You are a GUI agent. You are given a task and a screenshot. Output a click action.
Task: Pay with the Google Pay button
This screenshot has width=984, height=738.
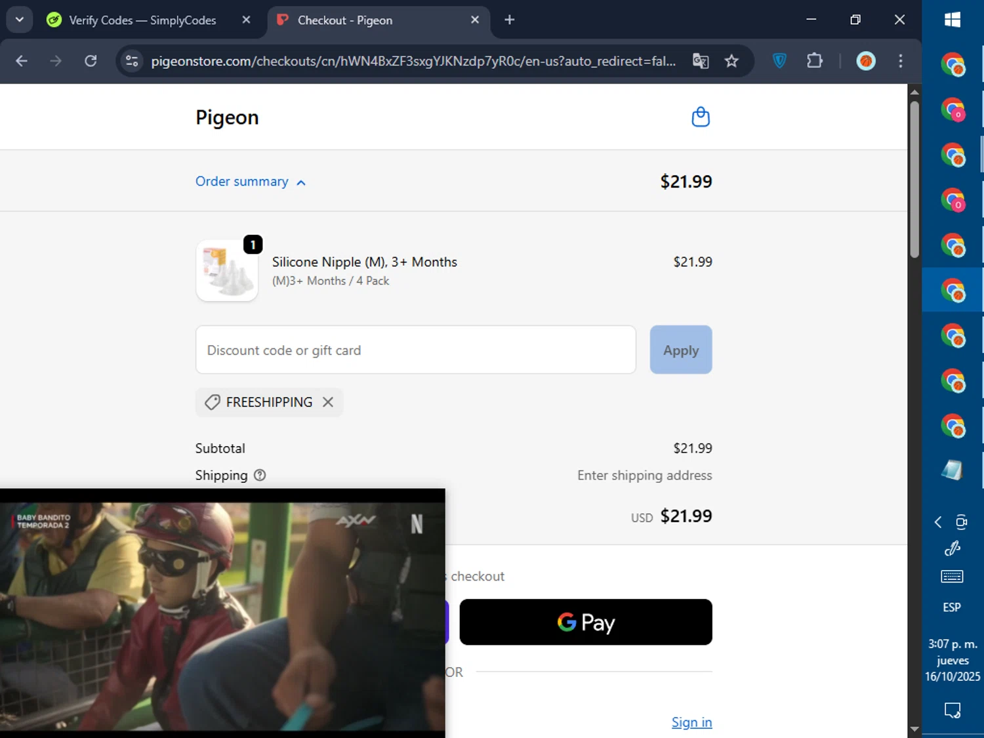(586, 622)
